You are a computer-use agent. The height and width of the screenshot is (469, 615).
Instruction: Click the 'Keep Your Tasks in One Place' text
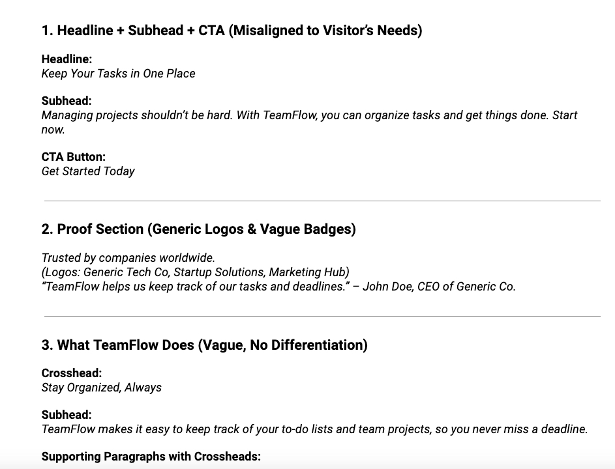[118, 74]
